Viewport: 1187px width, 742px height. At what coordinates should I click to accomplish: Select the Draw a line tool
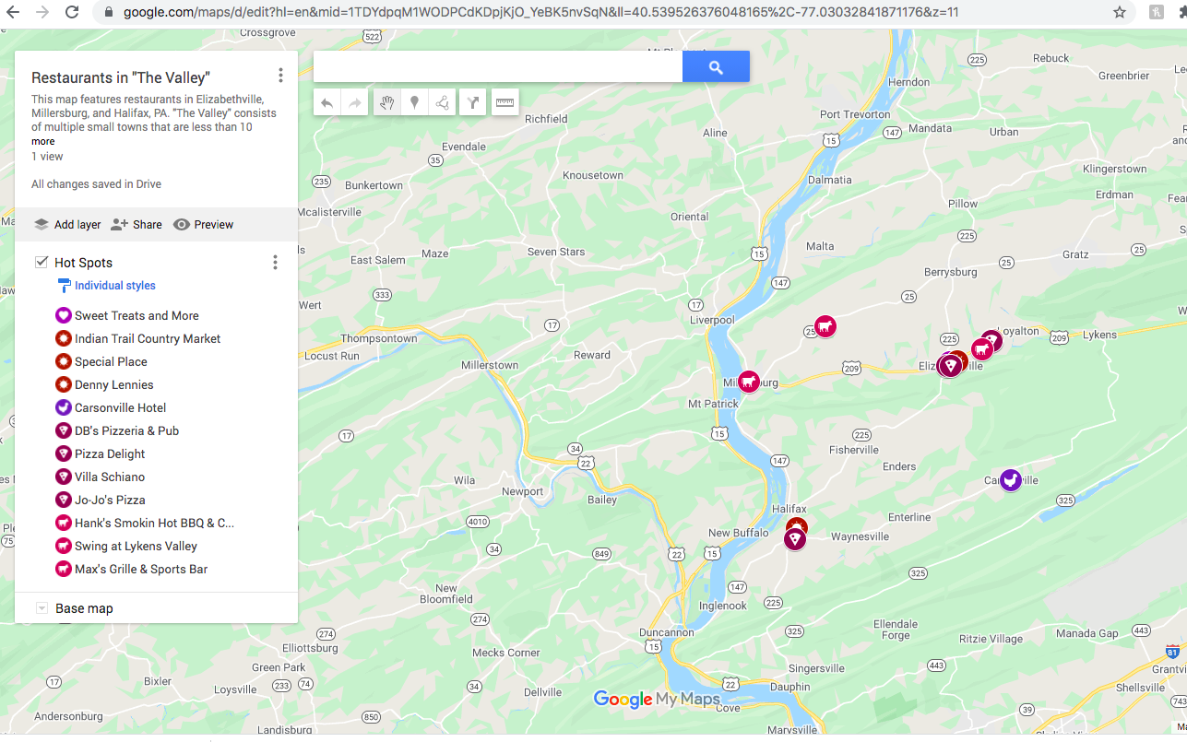pyautogui.click(x=443, y=102)
